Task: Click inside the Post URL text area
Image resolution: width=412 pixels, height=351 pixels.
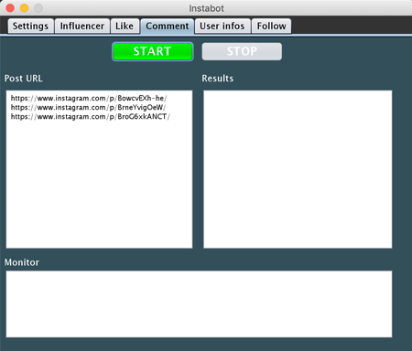Action: click(x=99, y=169)
